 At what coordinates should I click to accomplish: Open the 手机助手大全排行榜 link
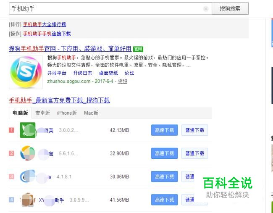click(45, 24)
